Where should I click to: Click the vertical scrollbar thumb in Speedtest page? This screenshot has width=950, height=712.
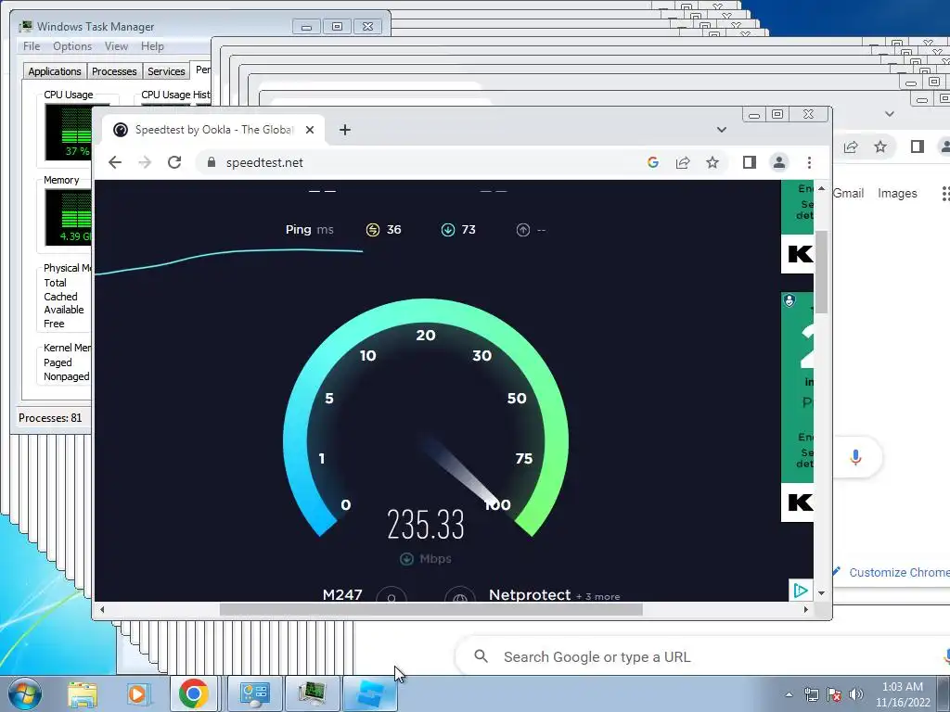point(822,272)
